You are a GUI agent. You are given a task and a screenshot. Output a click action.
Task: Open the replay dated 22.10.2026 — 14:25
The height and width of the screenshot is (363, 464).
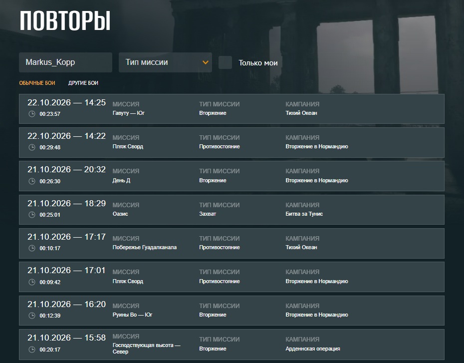pos(232,109)
